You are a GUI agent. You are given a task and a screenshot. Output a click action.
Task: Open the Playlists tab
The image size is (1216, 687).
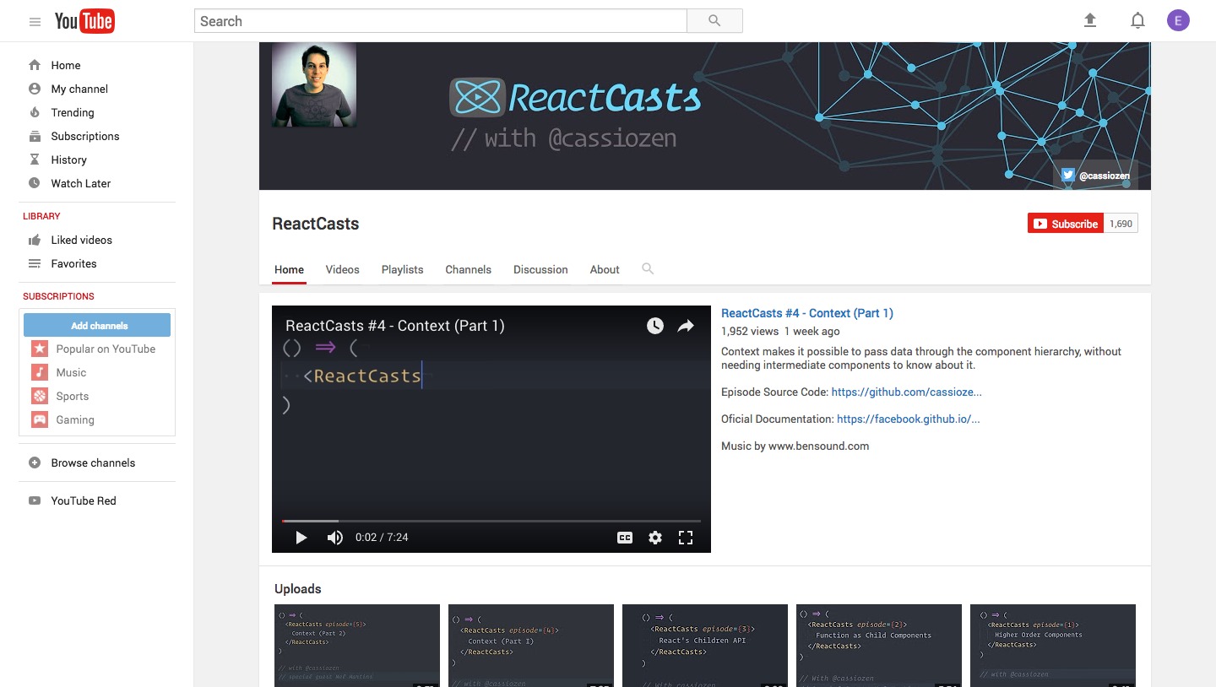coord(402,269)
